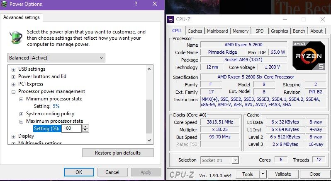The image size is (331, 181).
Task: Click the Close button in CPU-Z
Action: pyautogui.click(x=315, y=174)
